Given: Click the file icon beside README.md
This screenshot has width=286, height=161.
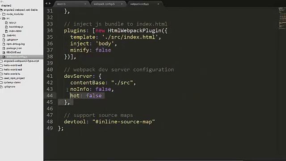Looking at the screenshot, I should click(x=4, y=52).
